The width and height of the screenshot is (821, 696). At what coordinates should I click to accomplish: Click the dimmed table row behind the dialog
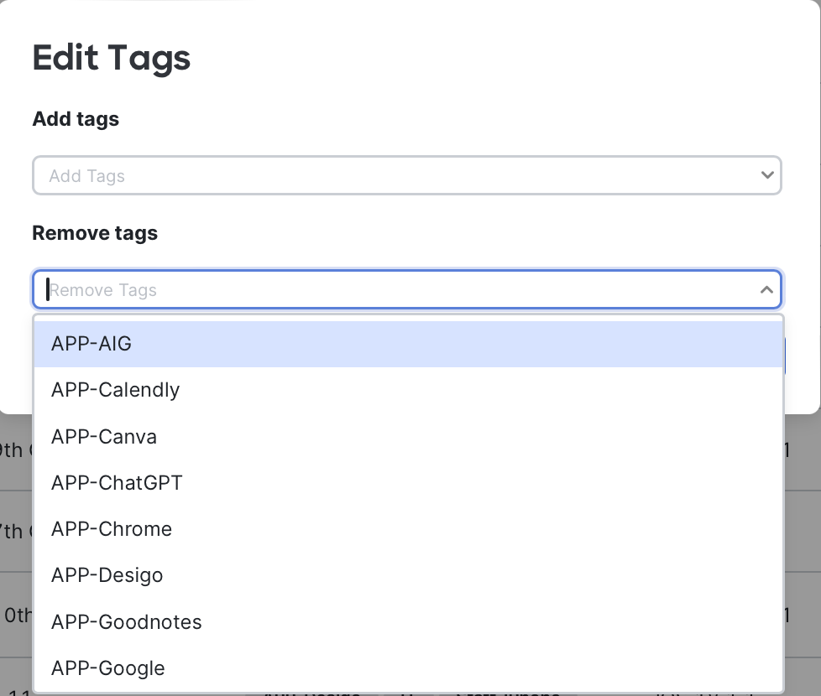(13, 450)
